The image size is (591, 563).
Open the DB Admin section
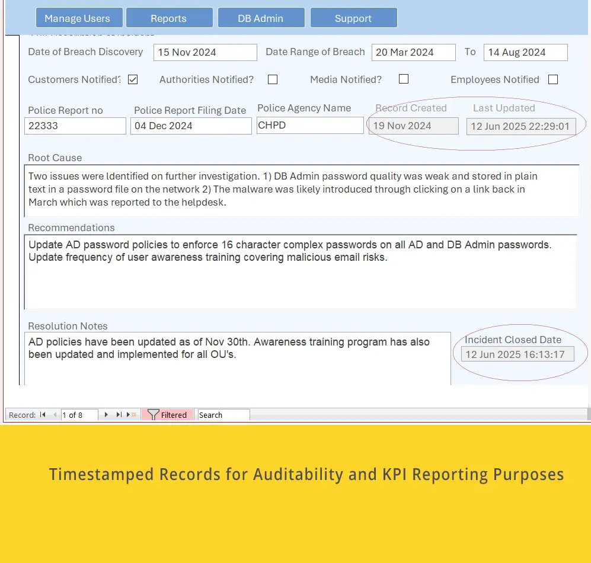pos(261,17)
